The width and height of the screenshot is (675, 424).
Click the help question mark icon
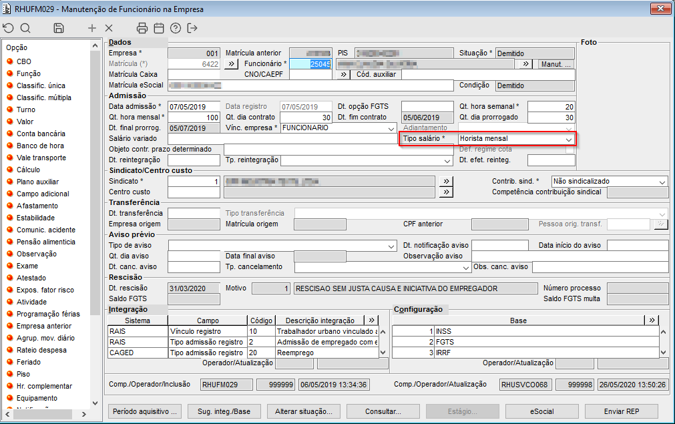click(x=176, y=29)
